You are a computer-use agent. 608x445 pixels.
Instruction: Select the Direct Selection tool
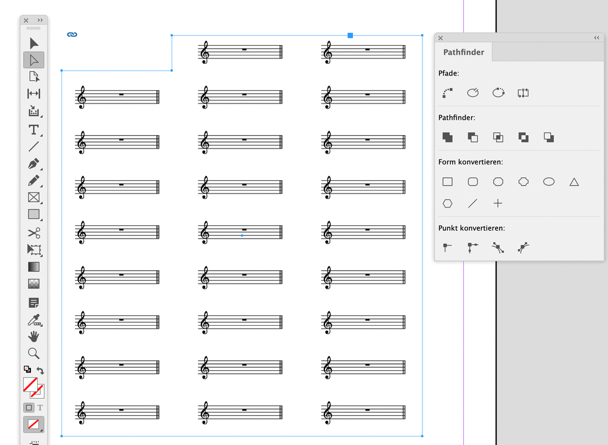[33, 60]
